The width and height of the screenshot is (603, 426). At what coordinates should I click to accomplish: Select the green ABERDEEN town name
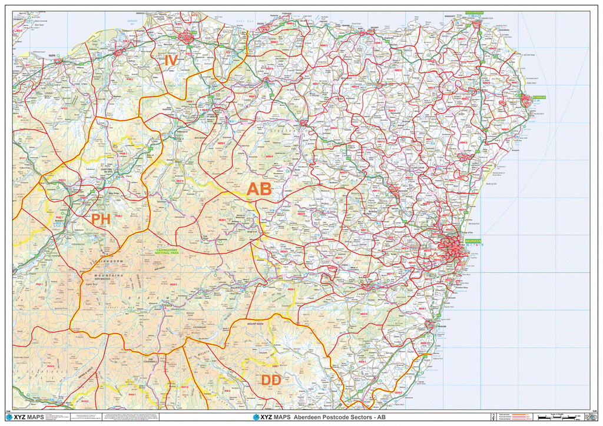tap(473, 241)
